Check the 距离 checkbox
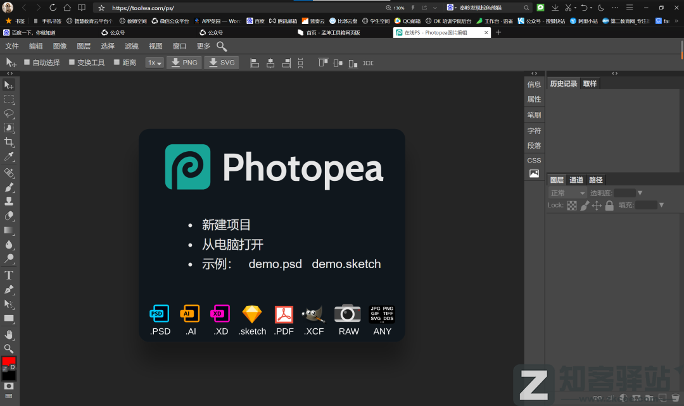684x406 pixels. click(117, 63)
